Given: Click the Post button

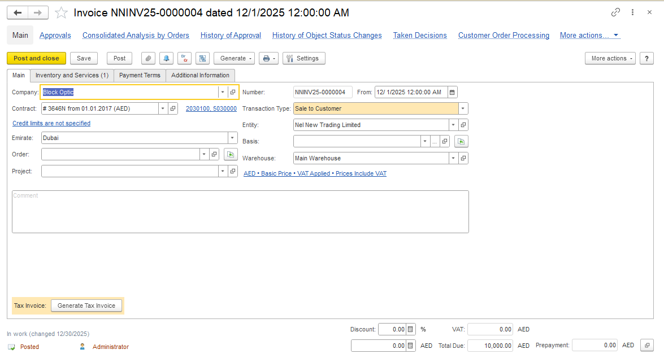Looking at the screenshot, I should pos(119,58).
